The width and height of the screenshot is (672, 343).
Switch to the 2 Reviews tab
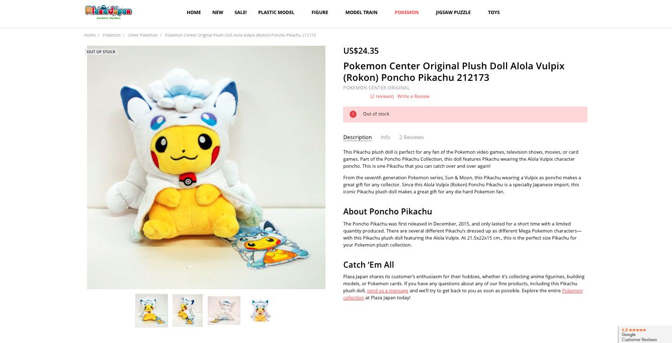(x=411, y=137)
